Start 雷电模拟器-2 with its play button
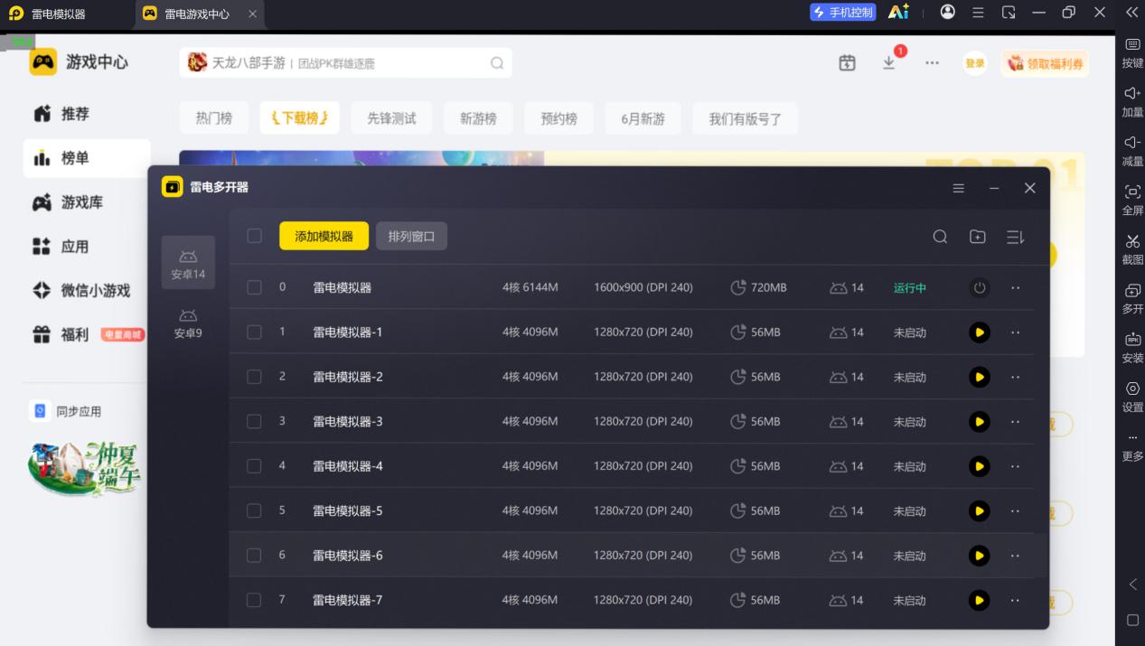1145x646 pixels. coord(979,377)
